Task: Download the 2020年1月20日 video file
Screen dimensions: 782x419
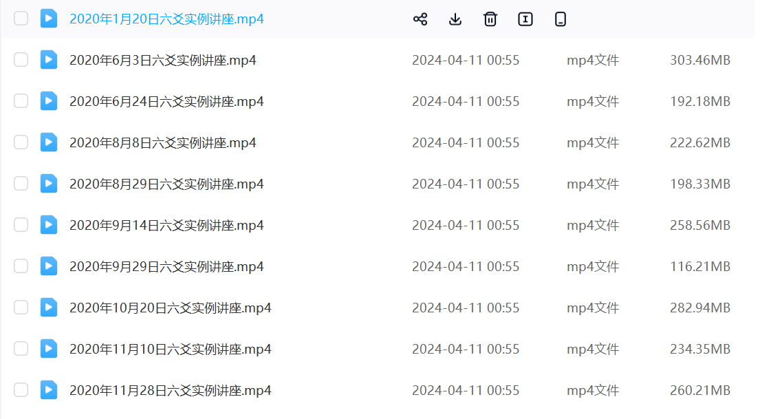Action: click(455, 19)
